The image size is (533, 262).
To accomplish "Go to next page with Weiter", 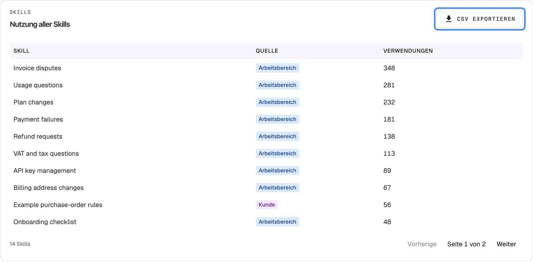I will coord(506,244).
